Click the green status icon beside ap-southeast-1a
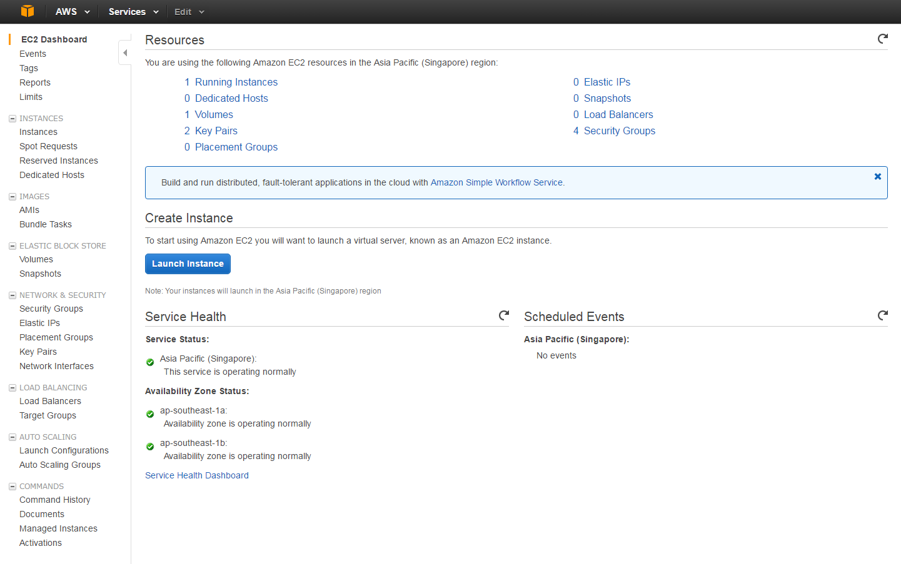This screenshot has width=901, height=564. click(x=149, y=413)
